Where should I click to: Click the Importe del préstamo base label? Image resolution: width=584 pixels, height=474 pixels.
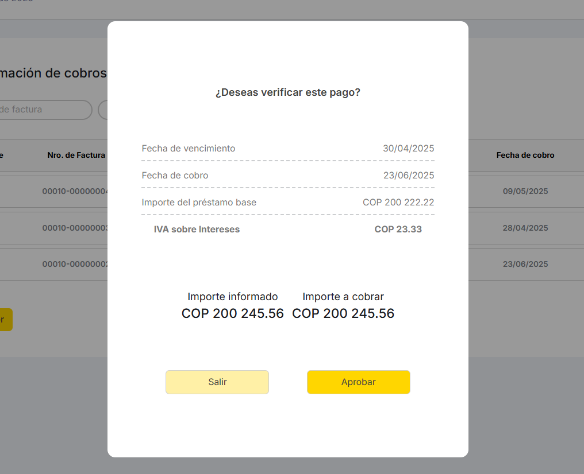tap(199, 203)
